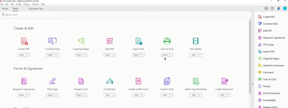Select Export PDF in right sidebar

(266, 52)
